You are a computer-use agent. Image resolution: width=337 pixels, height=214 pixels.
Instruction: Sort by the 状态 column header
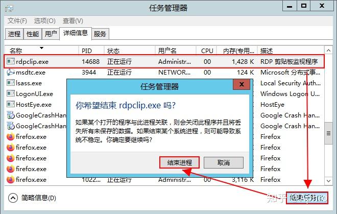click(130, 51)
